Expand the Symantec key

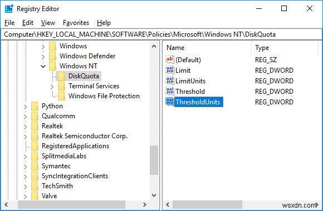[25, 167]
